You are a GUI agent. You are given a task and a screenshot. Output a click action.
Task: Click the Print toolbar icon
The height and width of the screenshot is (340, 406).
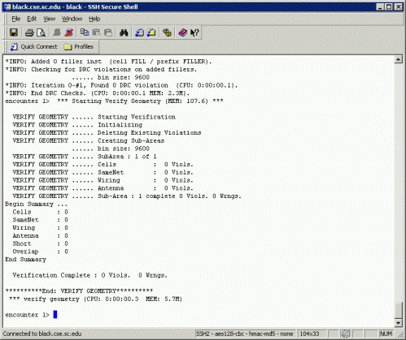29,32
